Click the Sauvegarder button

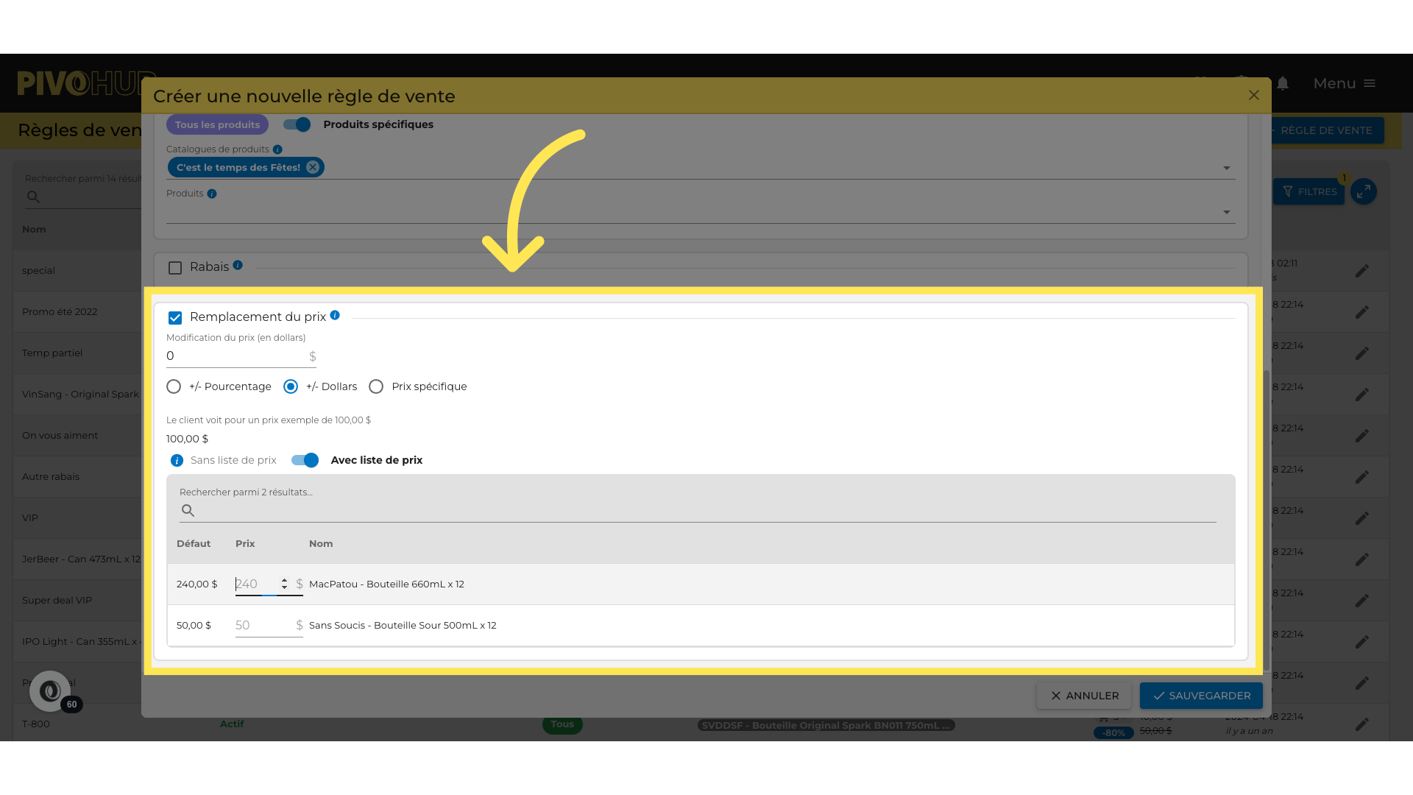pyautogui.click(x=1201, y=696)
